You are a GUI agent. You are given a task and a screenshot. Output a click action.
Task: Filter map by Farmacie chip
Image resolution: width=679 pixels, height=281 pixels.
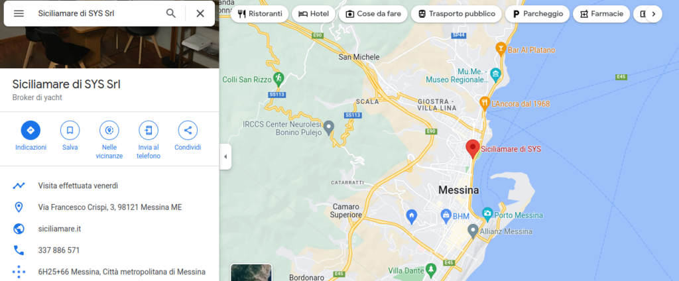pyautogui.click(x=601, y=14)
